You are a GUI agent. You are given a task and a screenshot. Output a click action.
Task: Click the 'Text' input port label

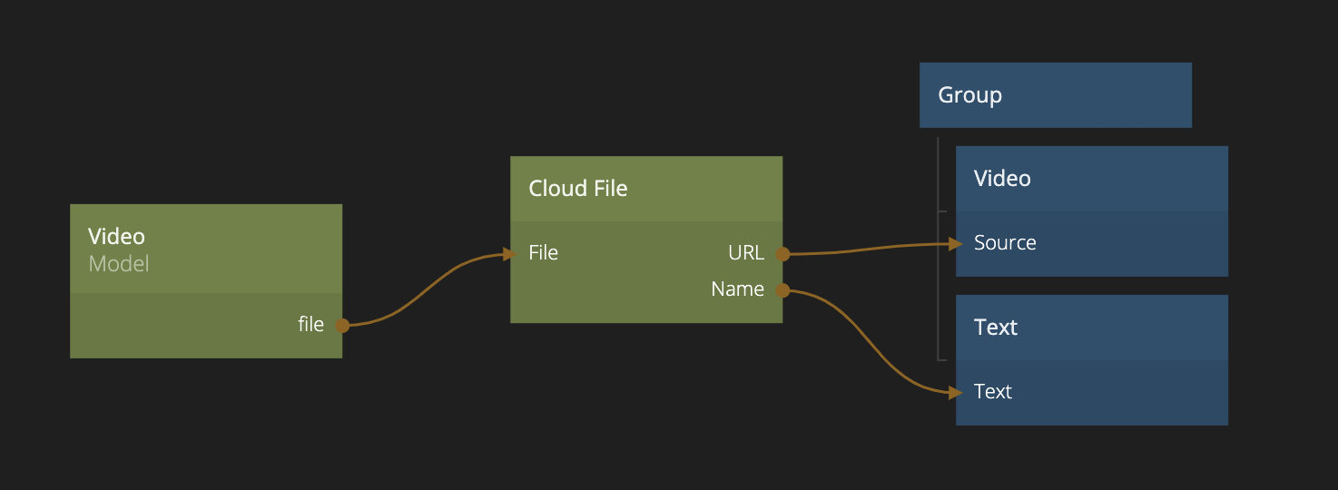point(993,392)
